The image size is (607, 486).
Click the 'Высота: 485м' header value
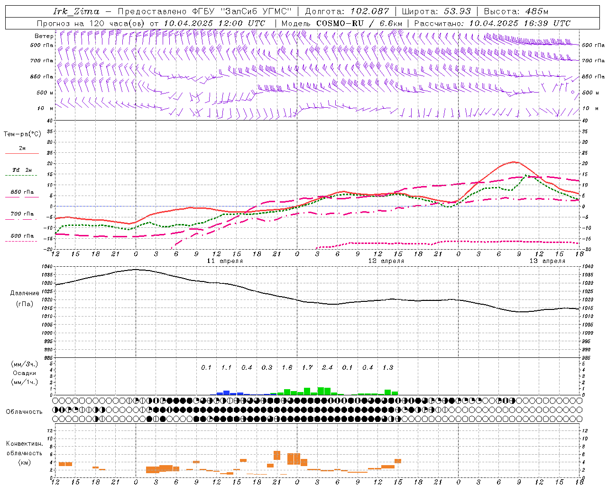pos(516,11)
